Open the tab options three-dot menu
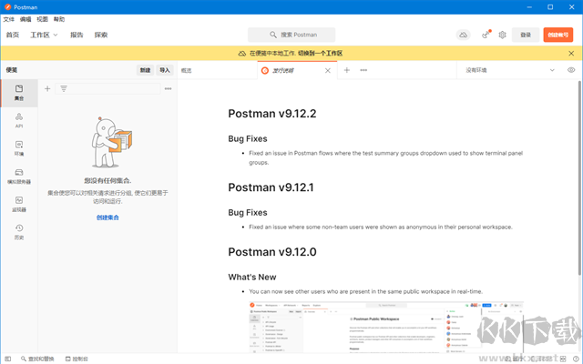Viewport: 583px width, 364px height. click(363, 70)
